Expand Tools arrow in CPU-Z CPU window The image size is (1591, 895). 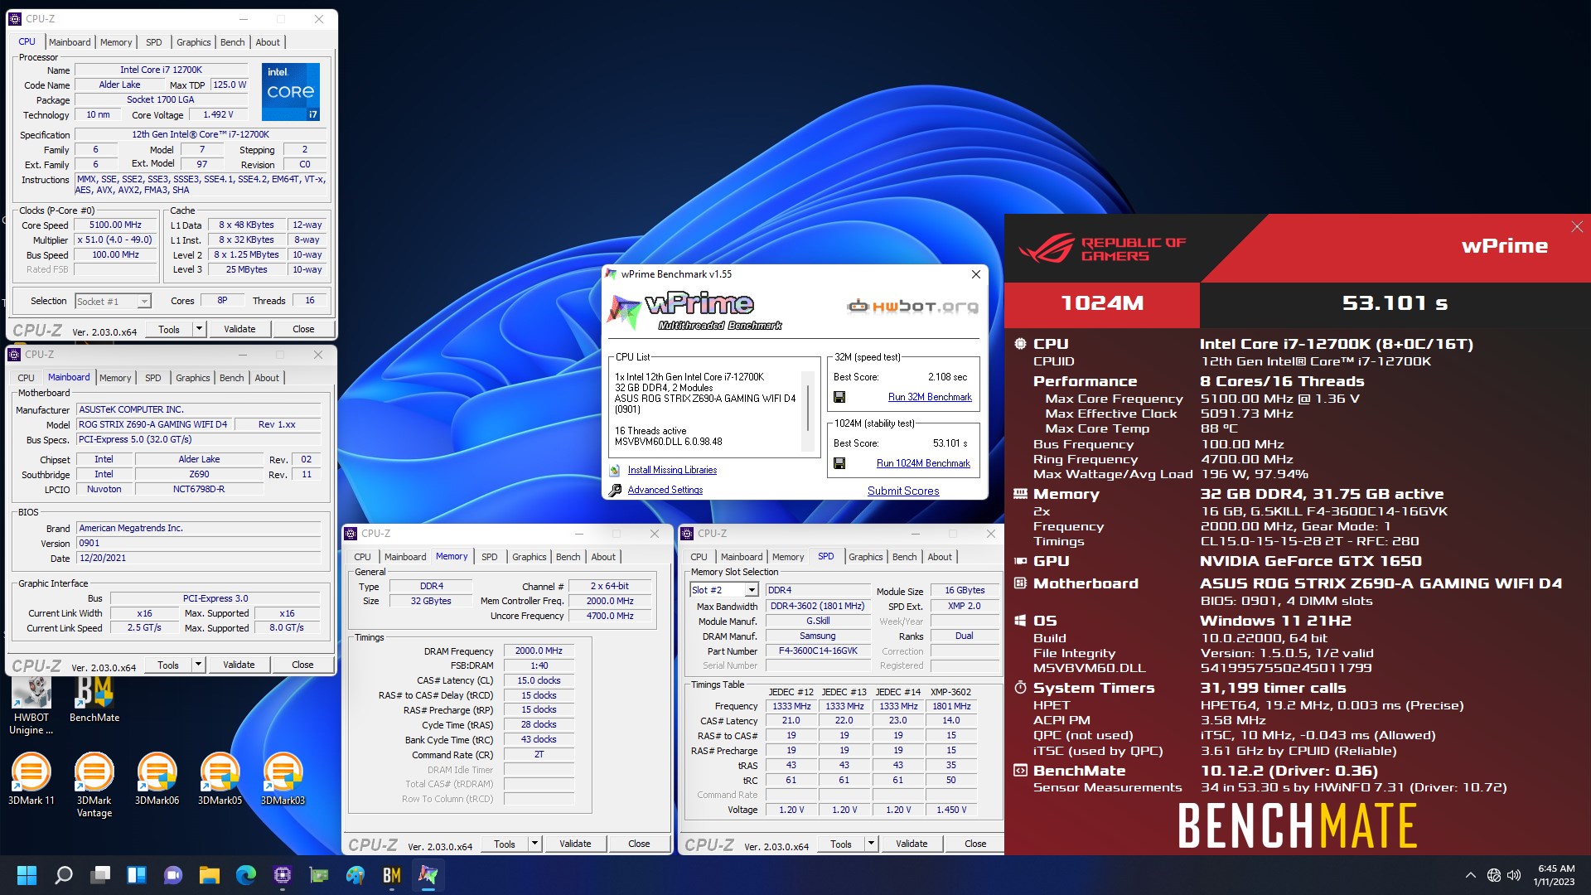pos(199,329)
